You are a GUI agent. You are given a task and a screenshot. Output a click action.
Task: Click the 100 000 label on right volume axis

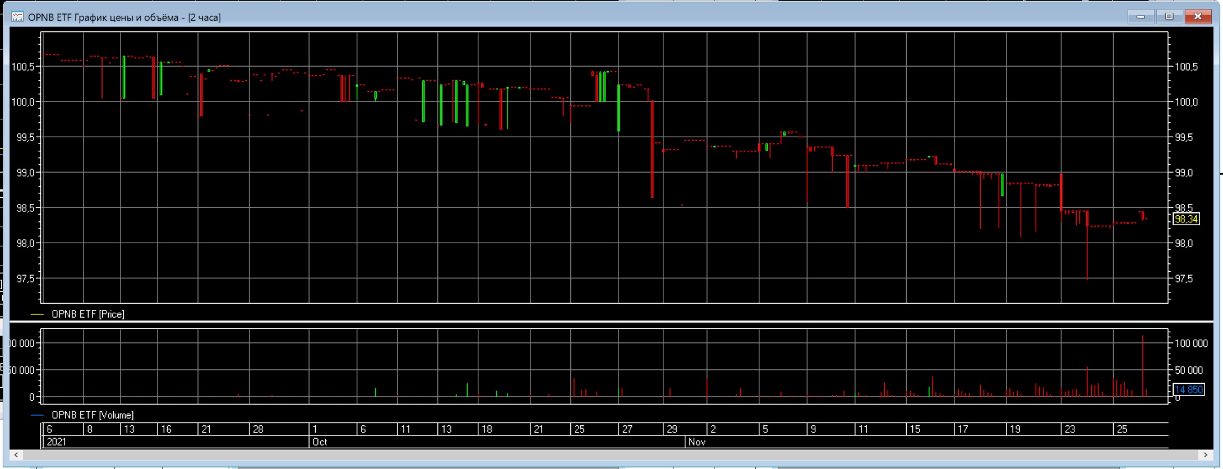coord(1191,343)
